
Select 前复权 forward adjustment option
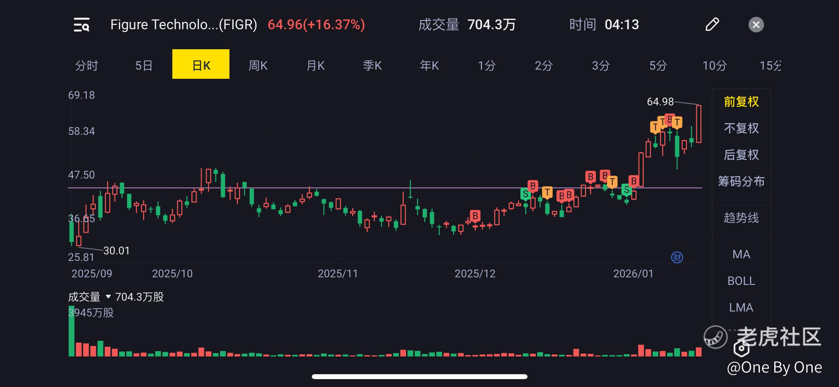click(x=741, y=102)
